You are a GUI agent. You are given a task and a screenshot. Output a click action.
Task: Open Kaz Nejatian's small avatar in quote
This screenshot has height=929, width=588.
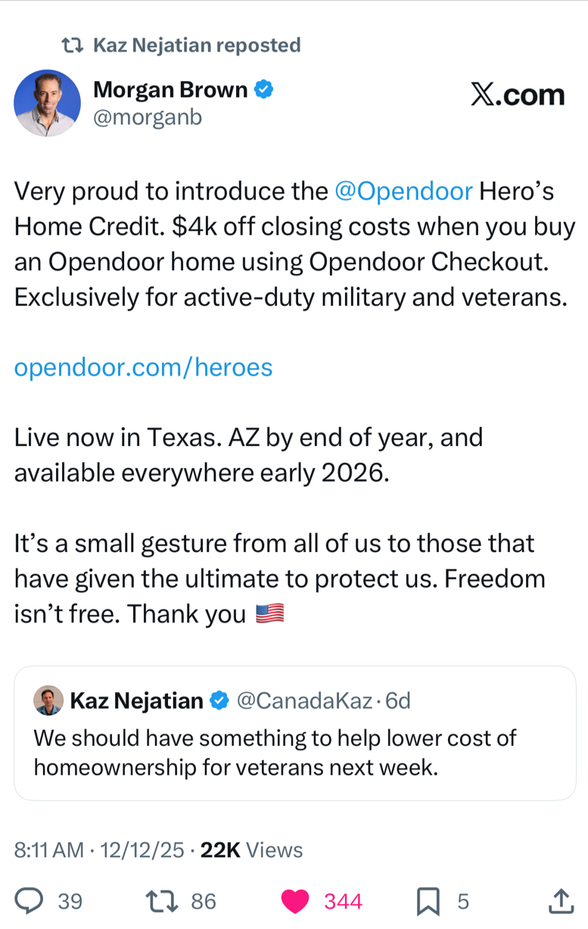click(48, 700)
